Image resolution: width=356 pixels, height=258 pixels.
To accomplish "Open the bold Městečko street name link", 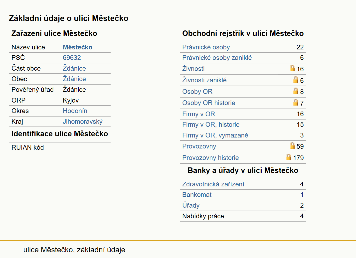I will pyautogui.click(x=77, y=47).
